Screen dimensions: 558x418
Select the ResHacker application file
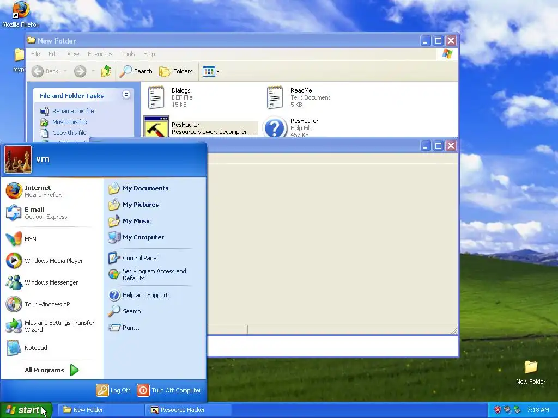(x=200, y=127)
